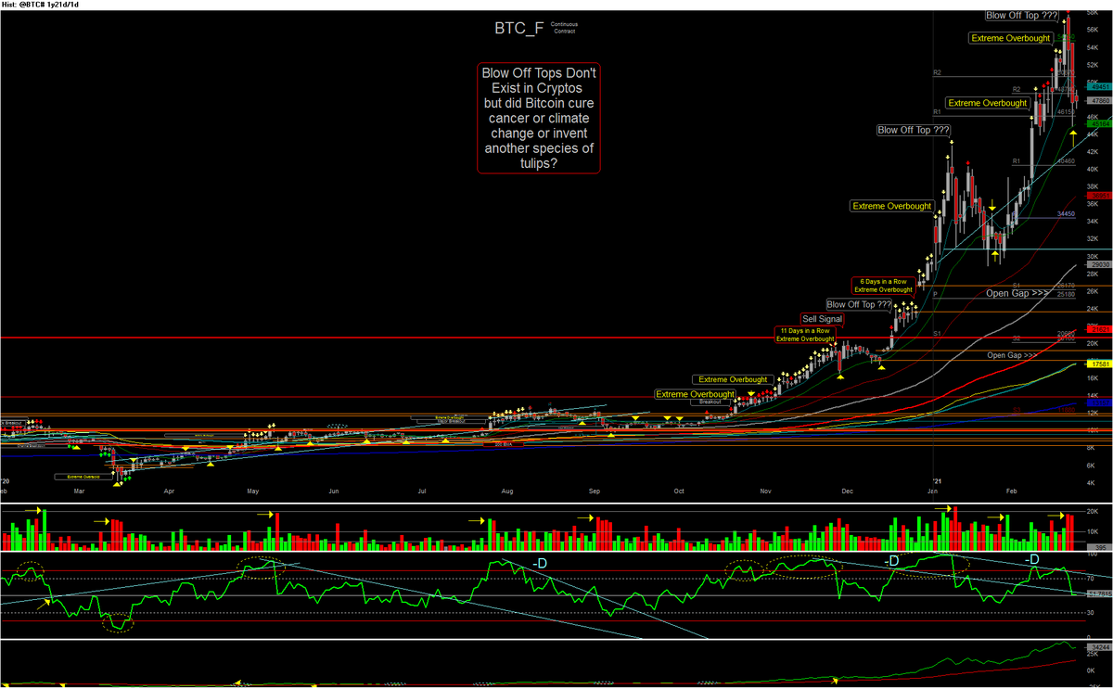Click the 46150 pivot level value
The height and width of the screenshot is (689, 1113).
click(1066, 110)
